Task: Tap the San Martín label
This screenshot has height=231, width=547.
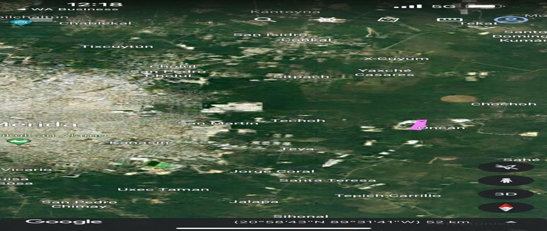Action: point(217,123)
